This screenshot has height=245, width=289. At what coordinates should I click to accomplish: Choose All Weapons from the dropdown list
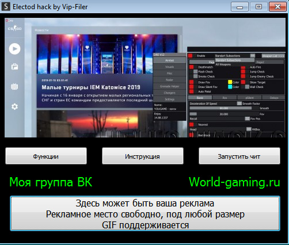(x=234, y=64)
